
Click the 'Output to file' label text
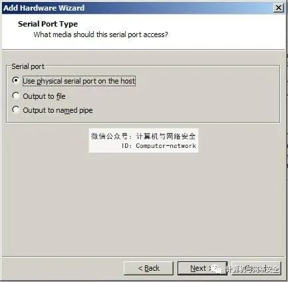click(x=44, y=96)
